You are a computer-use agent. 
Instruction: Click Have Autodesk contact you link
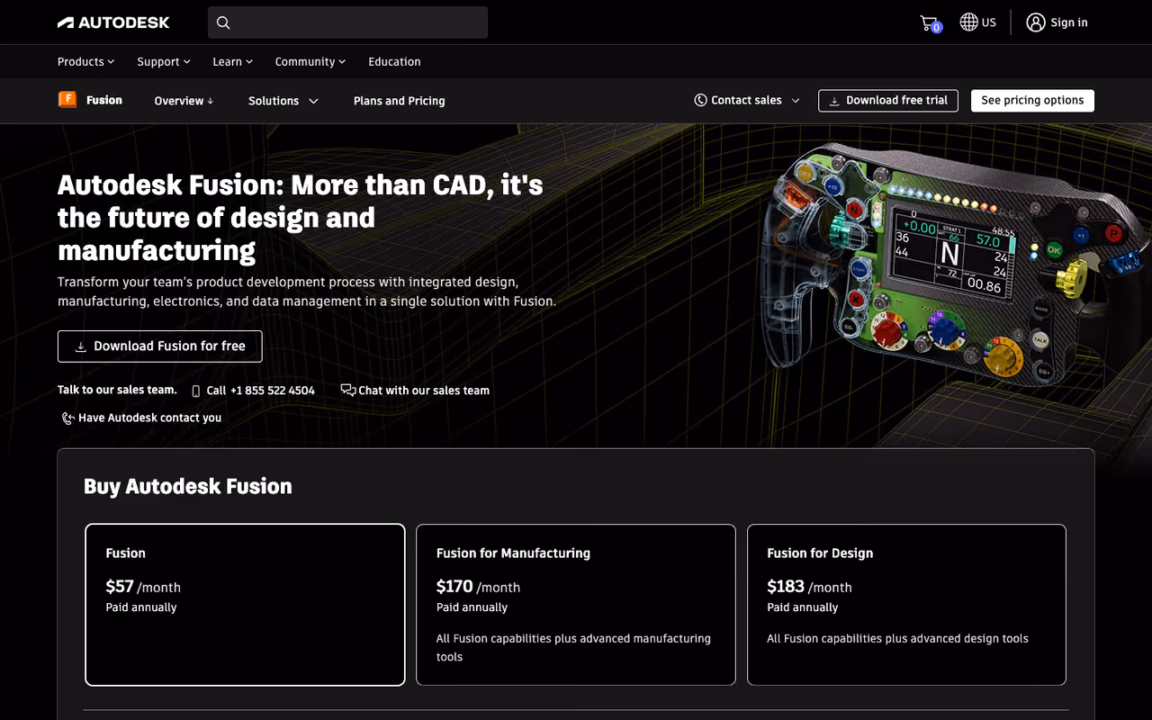click(141, 418)
